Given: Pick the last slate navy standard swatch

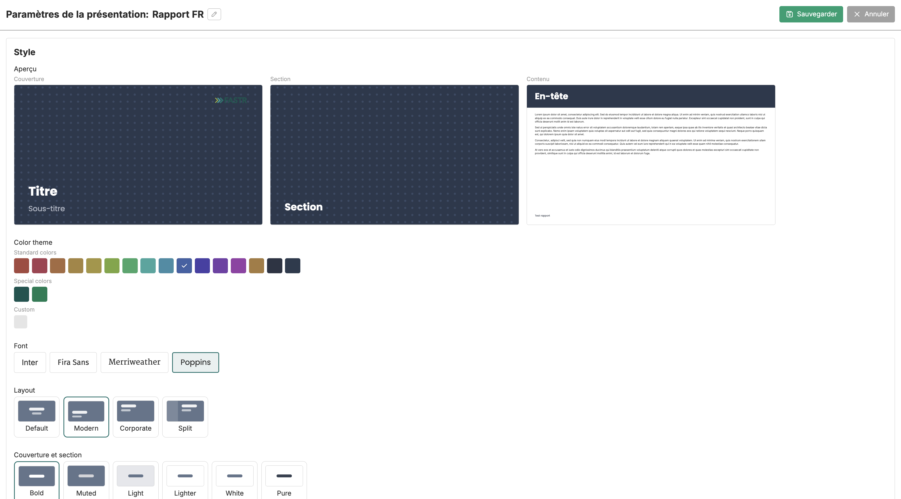Looking at the screenshot, I should pyautogui.click(x=293, y=266).
